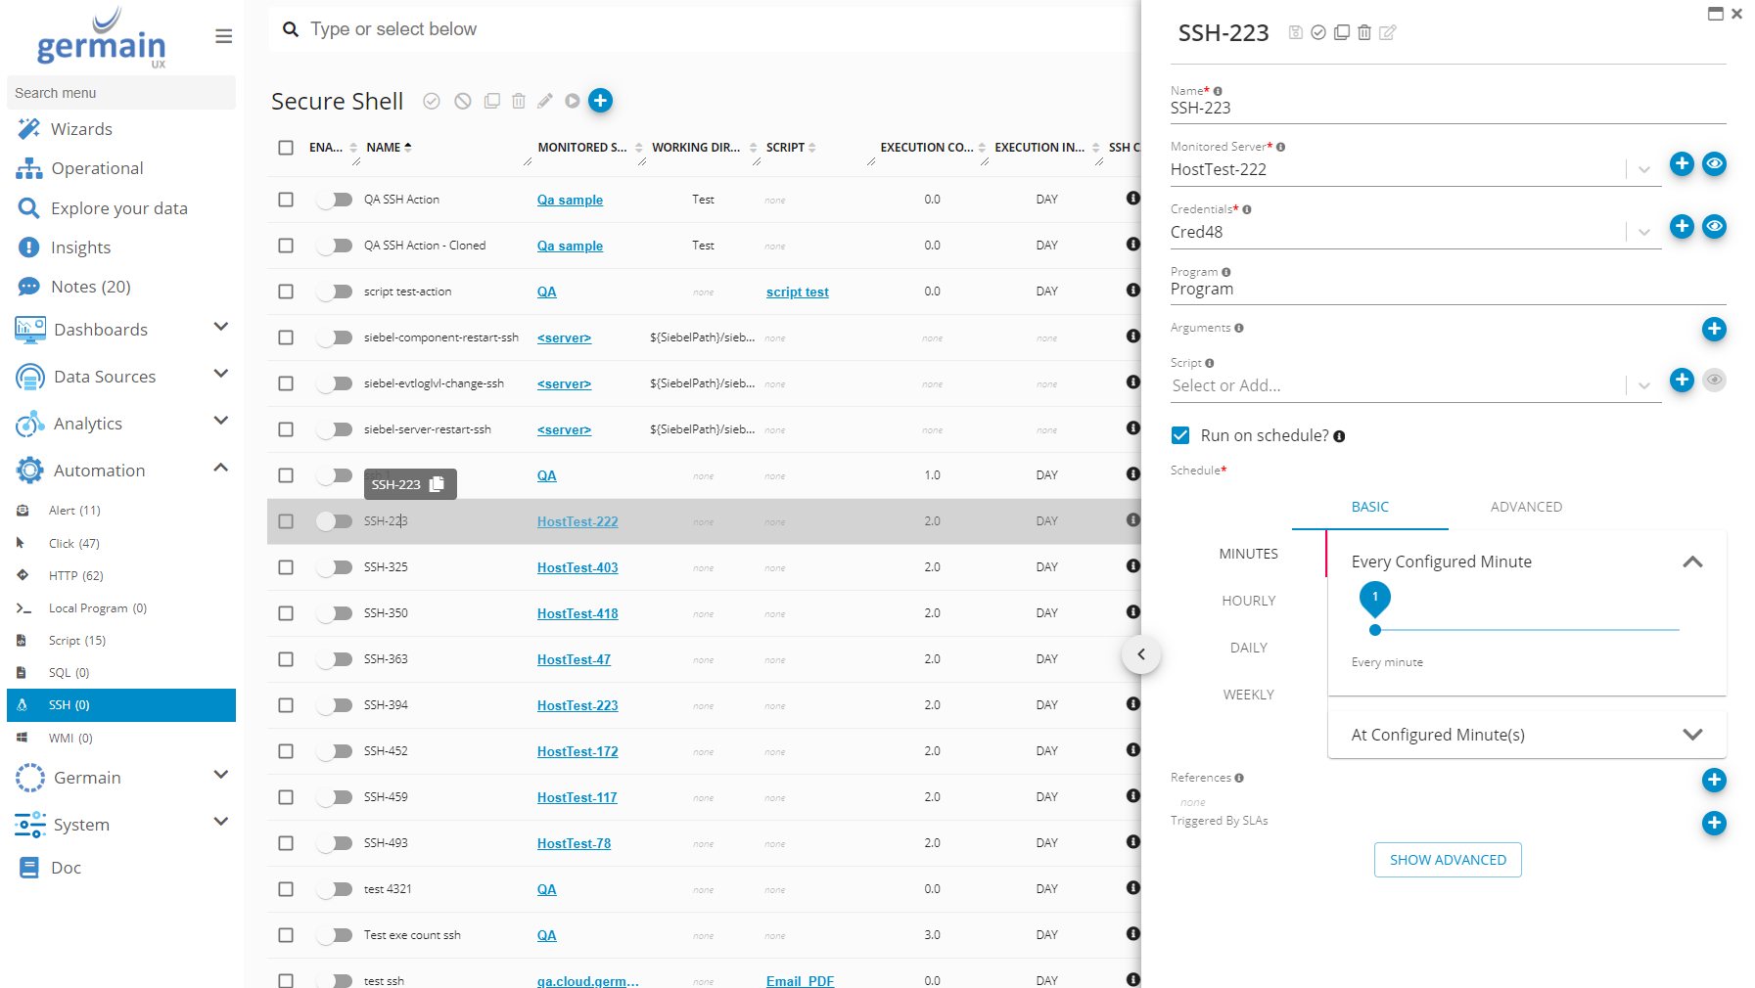1755x988 pixels.
Task: Open the hamburger menu next to germain logo
Action: pos(223,36)
